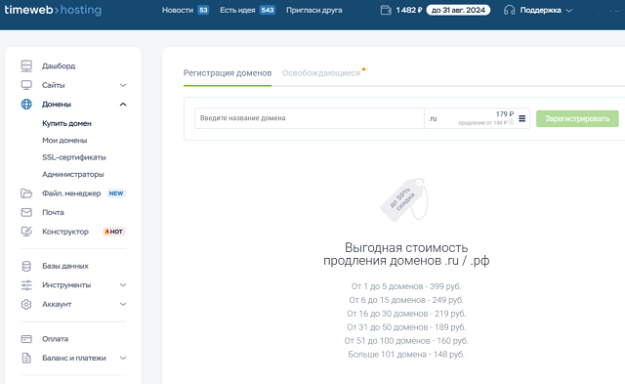Click text От 1 до 5 доменов - 399 руб.
The image size is (625, 384).
point(406,286)
